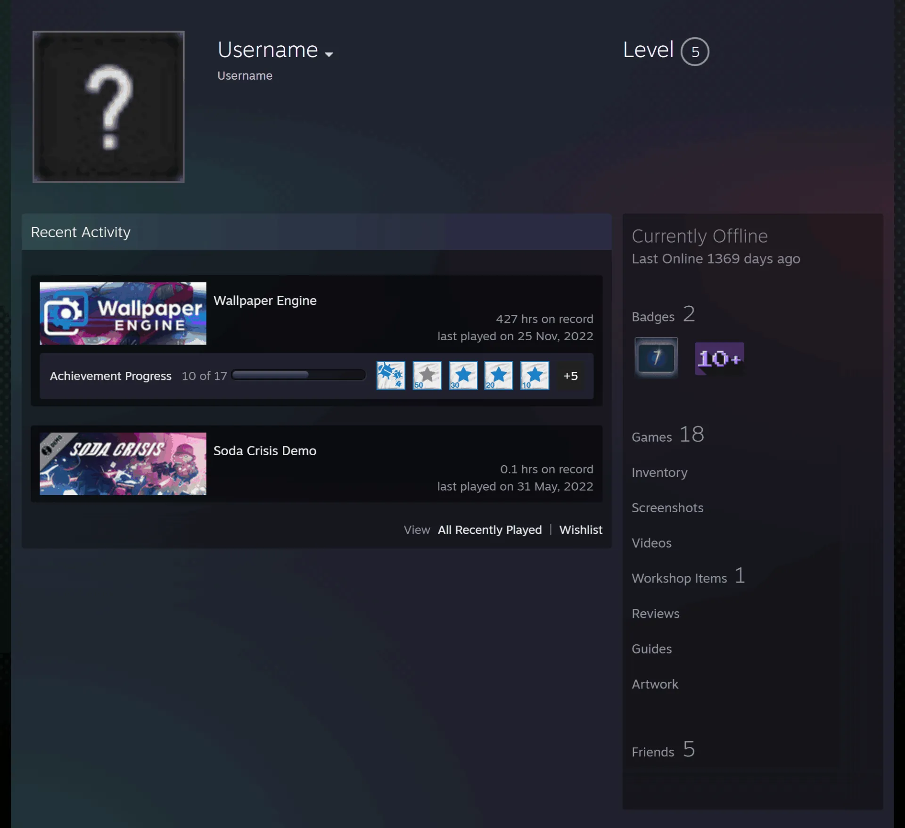Click the '10 of 17' achievement count

[x=205, y=376]
